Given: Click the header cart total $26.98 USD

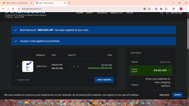Looking at the screenshot, I should coord(176,13).
